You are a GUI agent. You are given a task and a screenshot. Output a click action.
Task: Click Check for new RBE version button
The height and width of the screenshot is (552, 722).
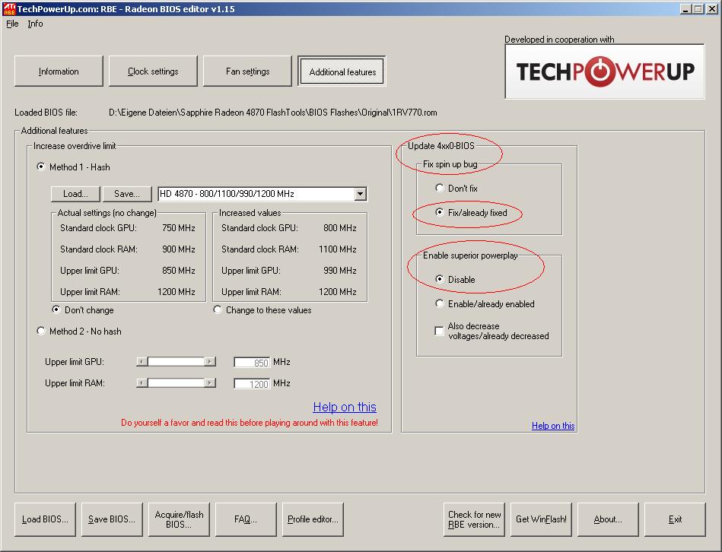[474, 519]
